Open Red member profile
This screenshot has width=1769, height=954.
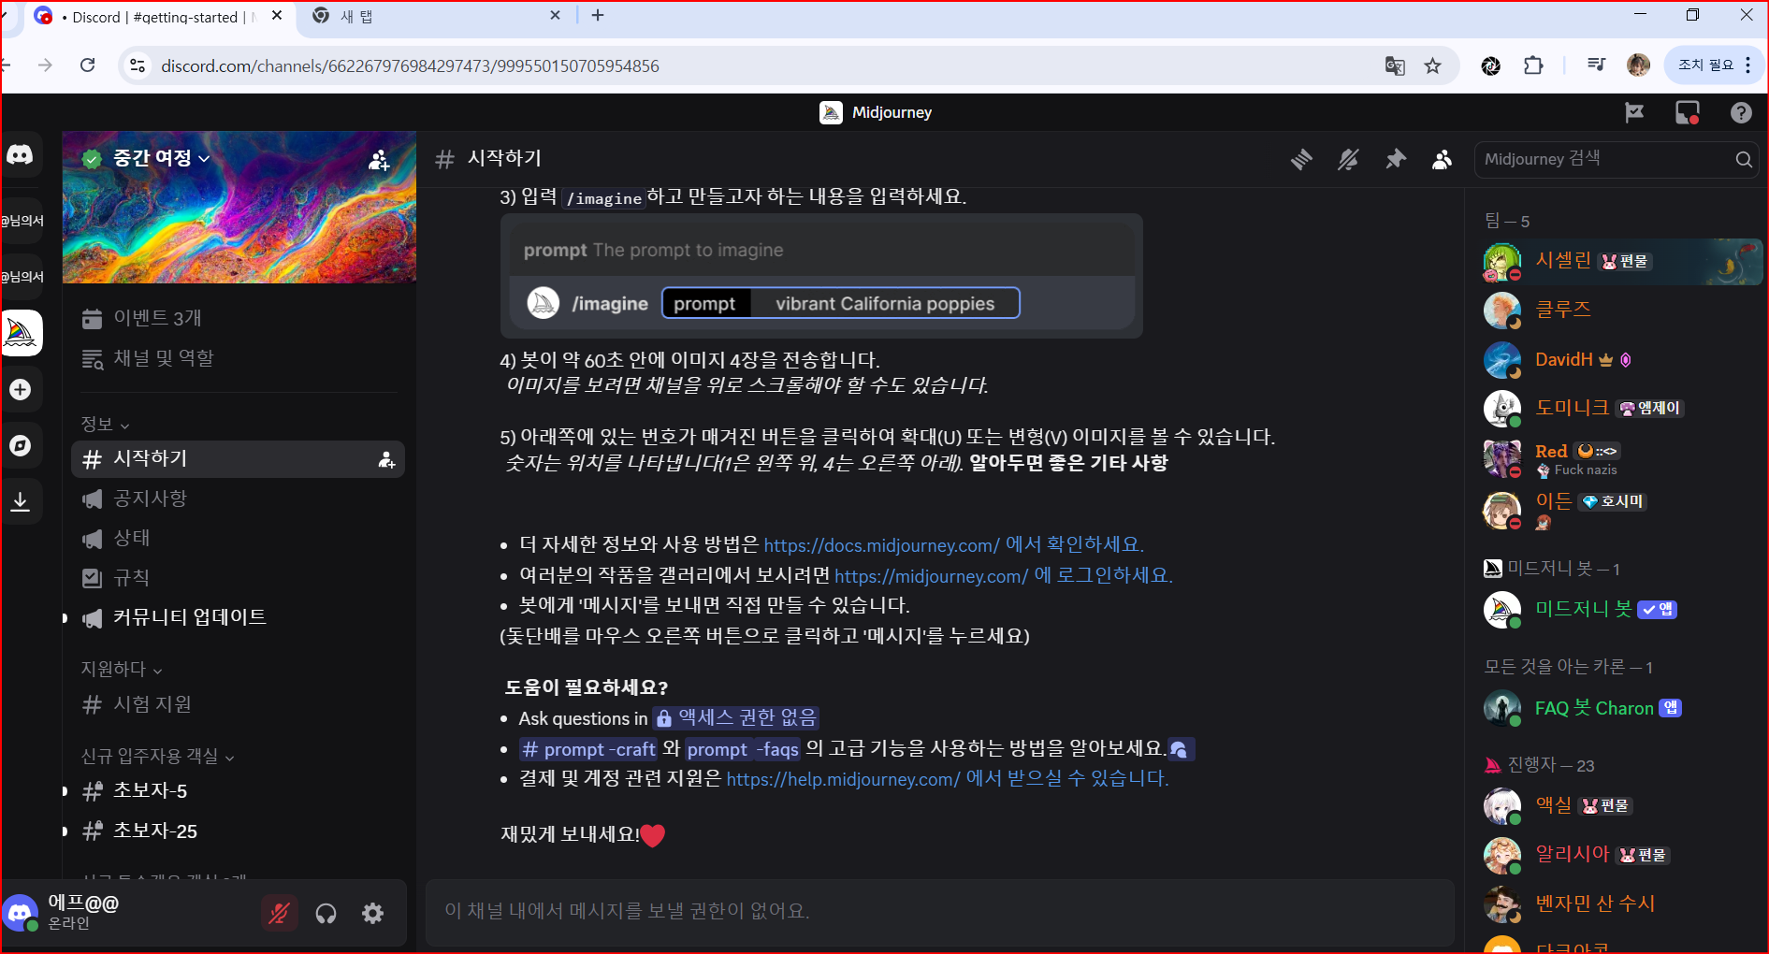[x=1622, y=458]
